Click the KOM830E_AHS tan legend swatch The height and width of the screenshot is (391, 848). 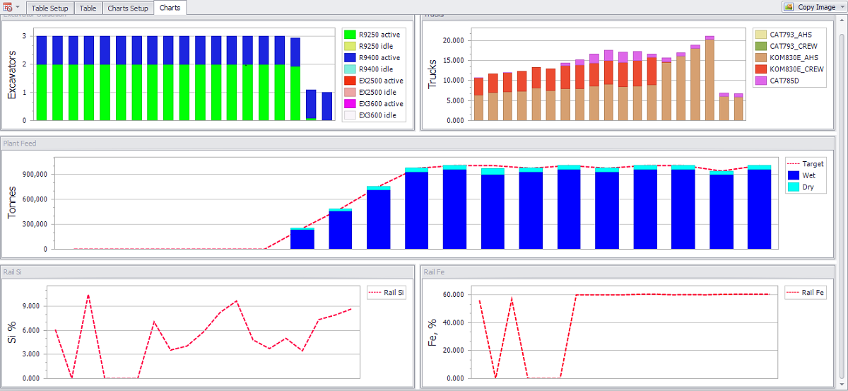[x=760, y=57]
